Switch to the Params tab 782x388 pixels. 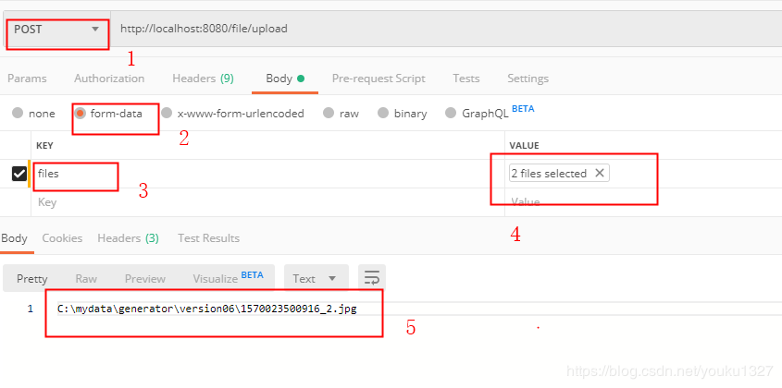27,79
